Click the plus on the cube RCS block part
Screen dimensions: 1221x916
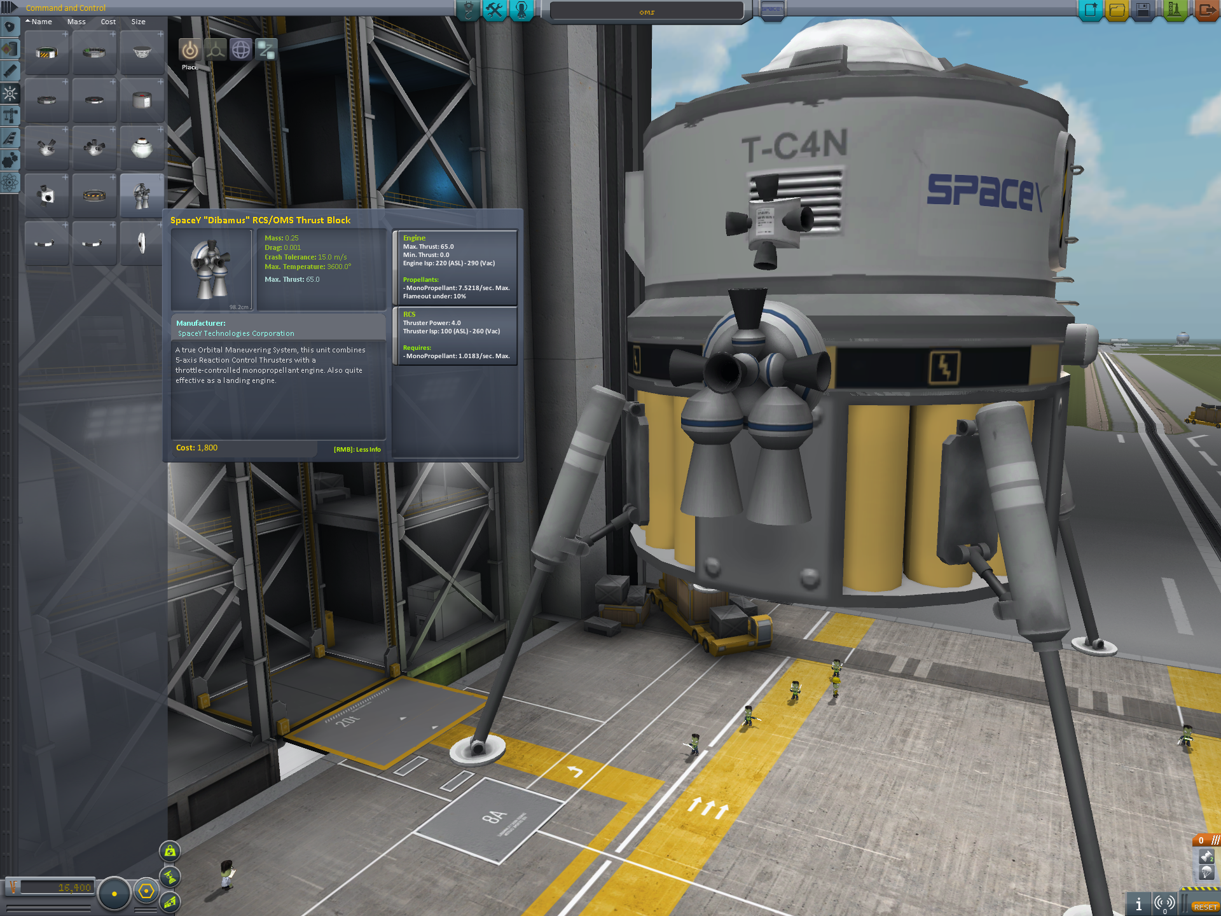pos(65,177)
